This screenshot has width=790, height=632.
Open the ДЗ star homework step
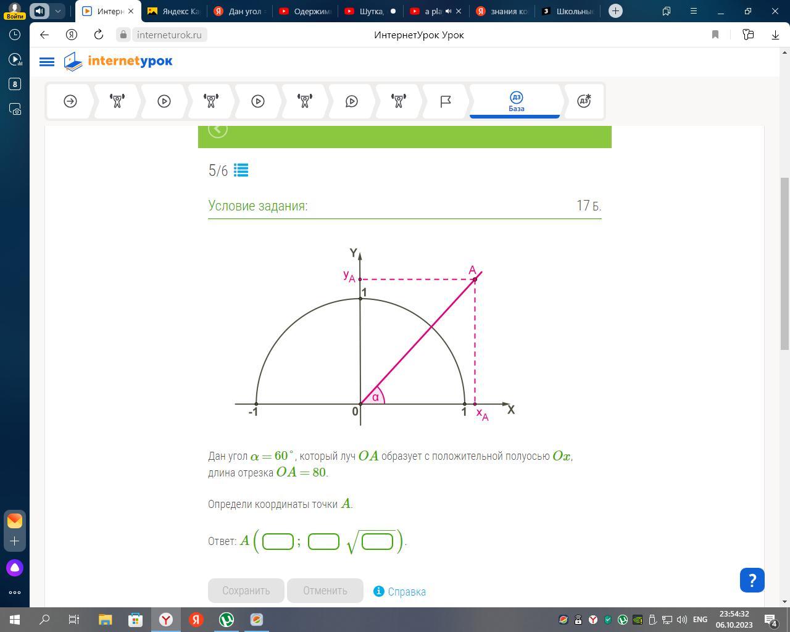pyautogui.click(x=584, y=101)
